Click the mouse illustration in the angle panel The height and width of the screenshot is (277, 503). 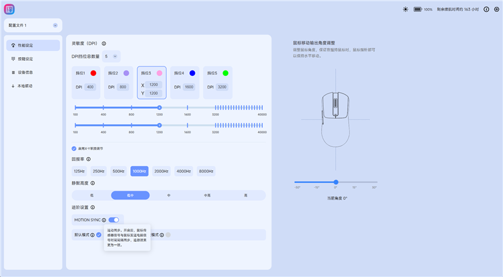(x=335, y=119)
